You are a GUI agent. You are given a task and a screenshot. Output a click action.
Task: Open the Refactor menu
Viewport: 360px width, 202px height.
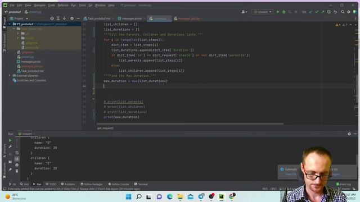point(63,5)
